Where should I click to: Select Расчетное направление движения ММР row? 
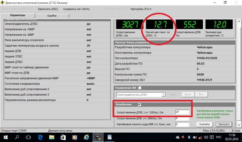(57, 78)
